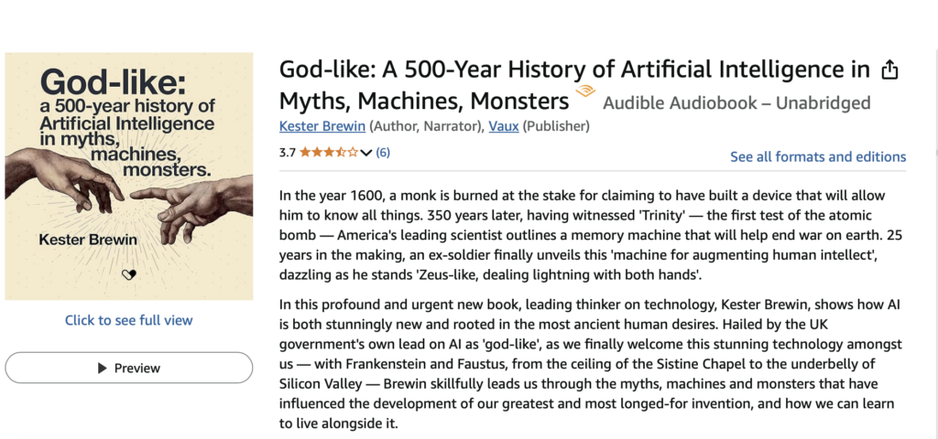Image resolution: width=938 pixels, height=439 pixels.
Task: Click the share icon beside the title
Action: pos(890,70)
